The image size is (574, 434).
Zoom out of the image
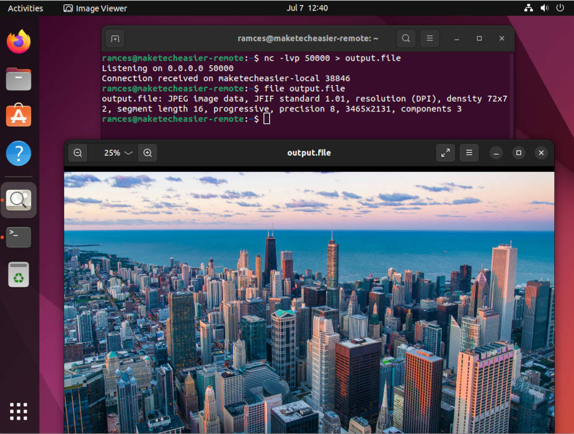coord(77,153)
